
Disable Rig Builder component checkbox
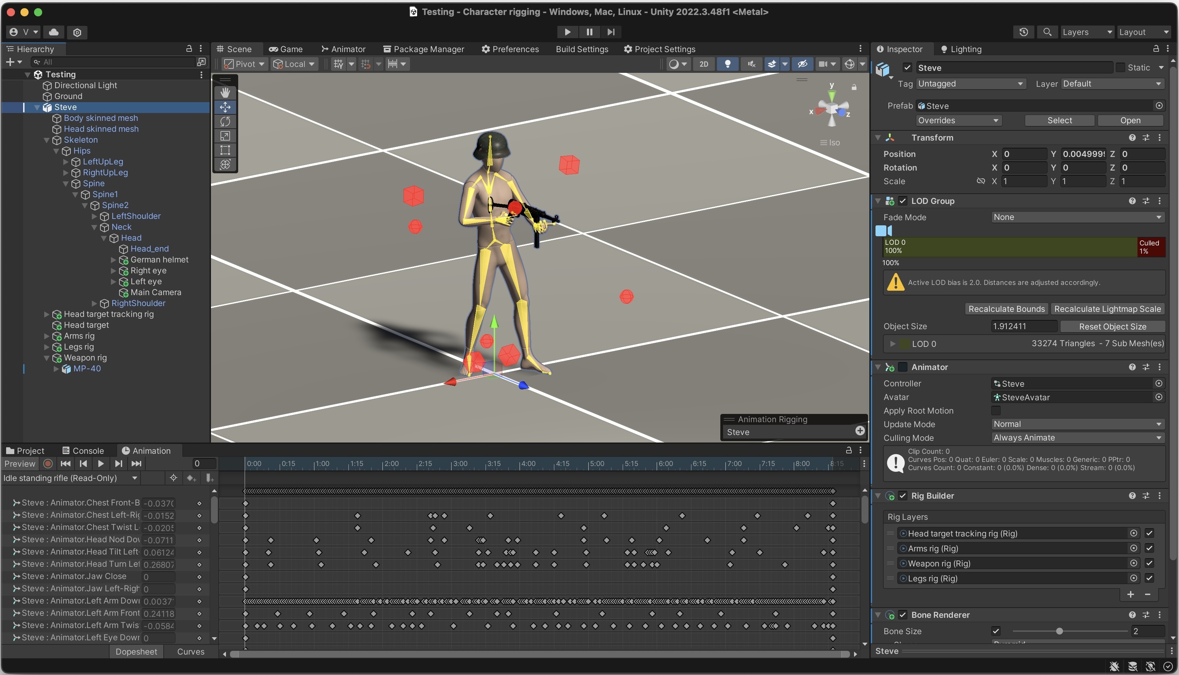tap(902, 496)
